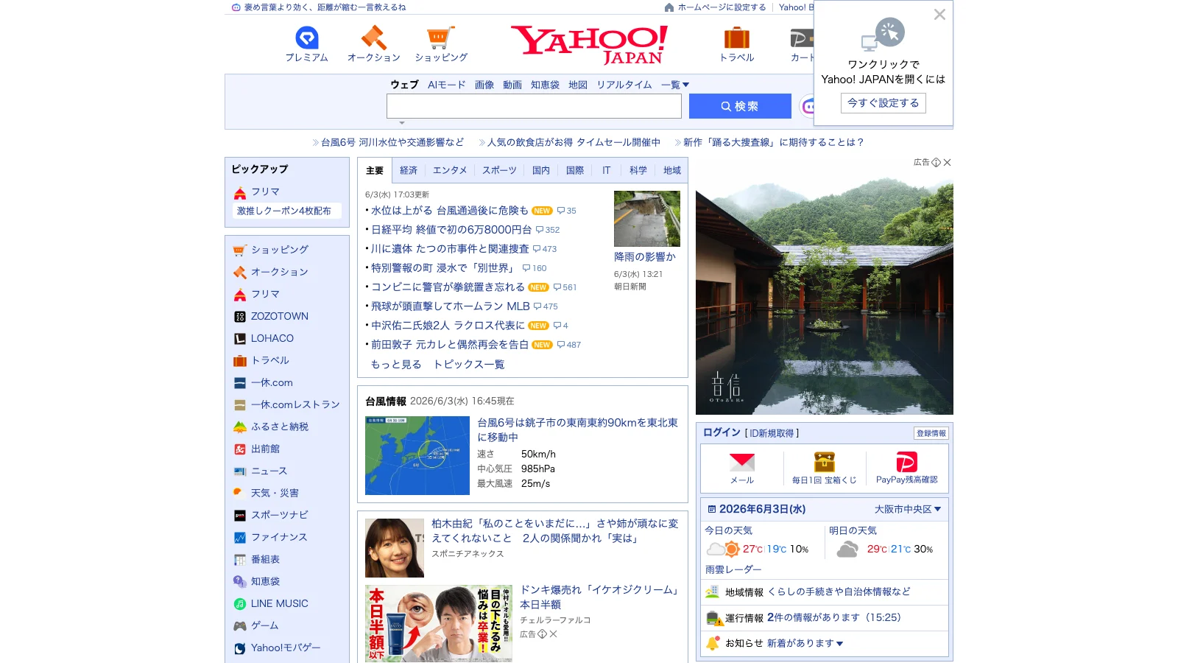The width and height of the screenshot is (1178, 663).
Task: Open ニュース in the sidebar
Action: click(x=269, y=471)
